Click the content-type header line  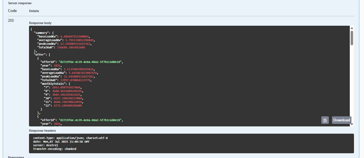click(x=70, y=138)
